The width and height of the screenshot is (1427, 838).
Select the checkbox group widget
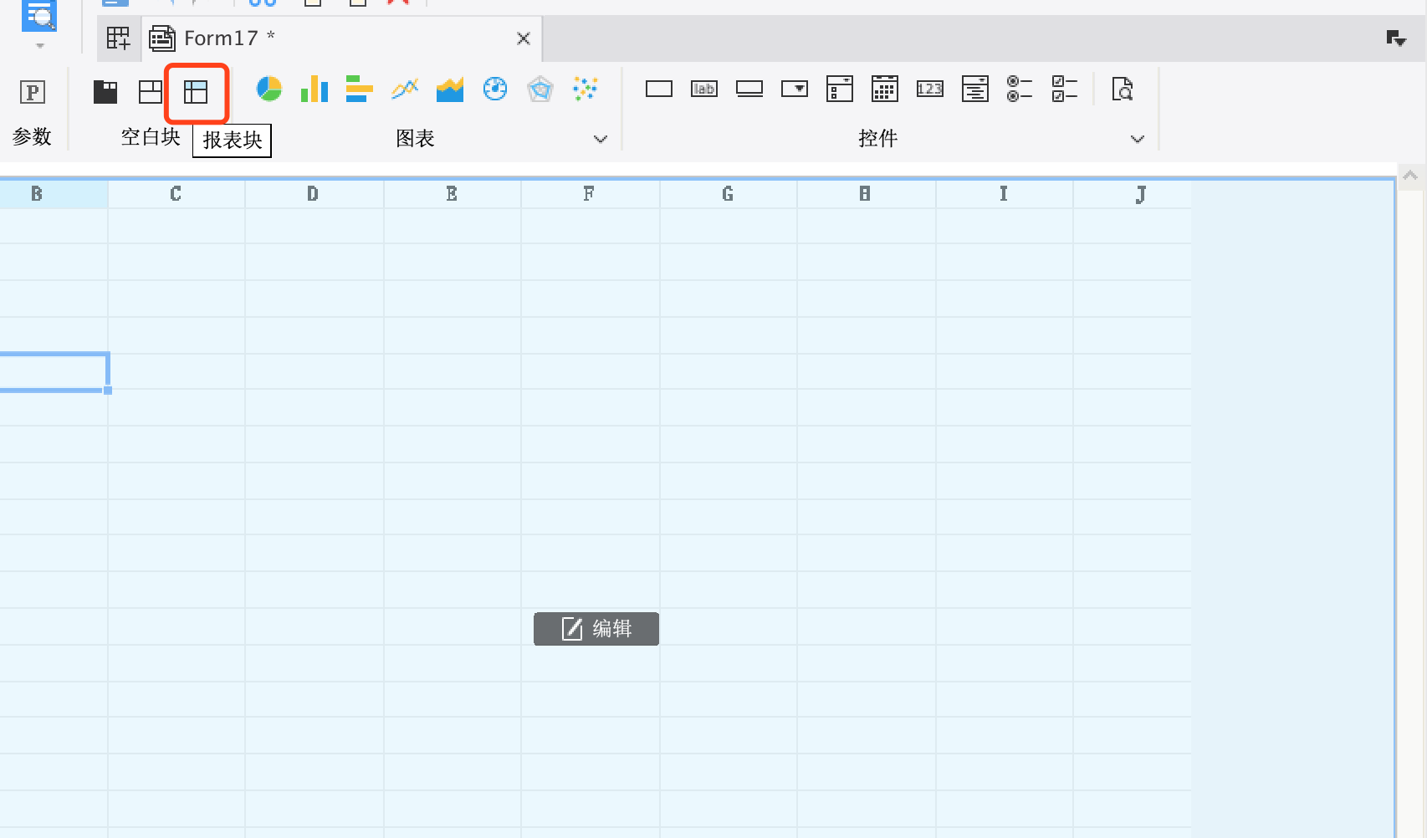pos(1065,89)
